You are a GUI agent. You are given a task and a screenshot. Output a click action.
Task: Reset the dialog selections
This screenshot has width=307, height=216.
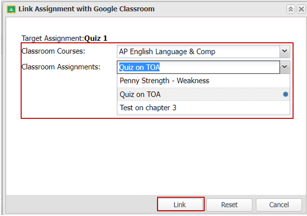click(229, 204)
